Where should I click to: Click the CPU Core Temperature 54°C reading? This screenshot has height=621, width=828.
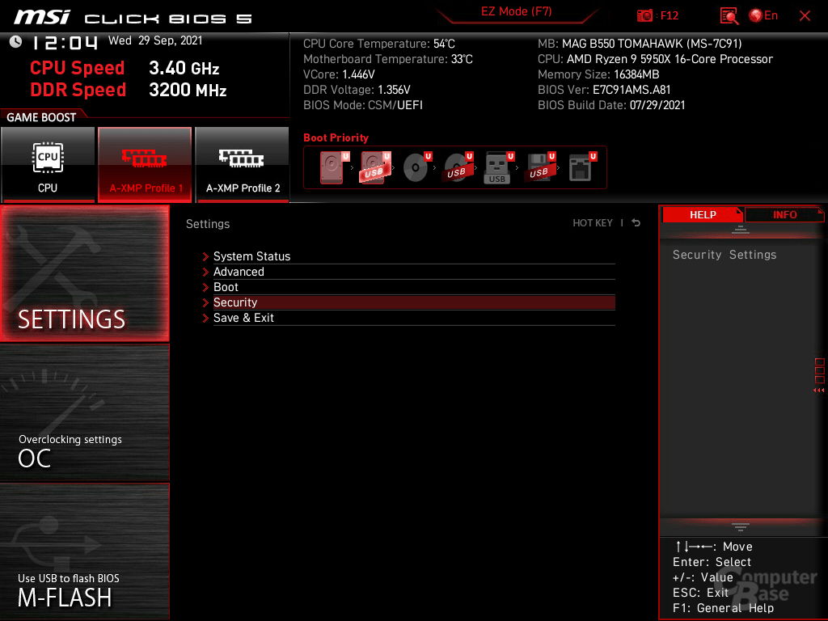378,44
